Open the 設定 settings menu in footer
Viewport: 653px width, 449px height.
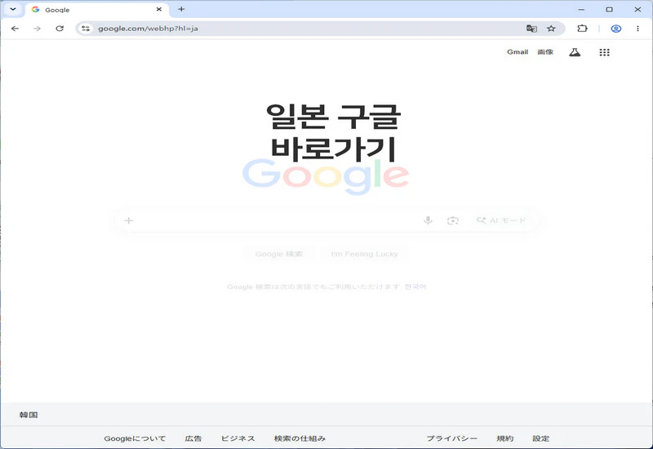541,438
